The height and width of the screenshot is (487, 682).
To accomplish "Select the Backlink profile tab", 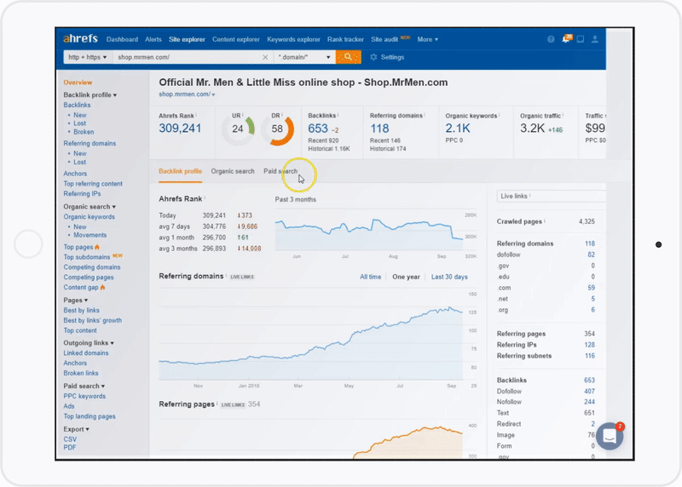I will [180, 171].
